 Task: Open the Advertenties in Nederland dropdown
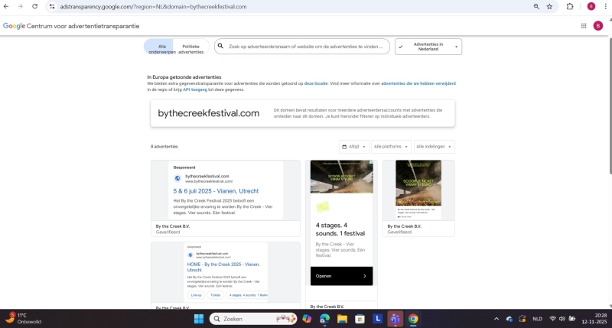[428, 47]
